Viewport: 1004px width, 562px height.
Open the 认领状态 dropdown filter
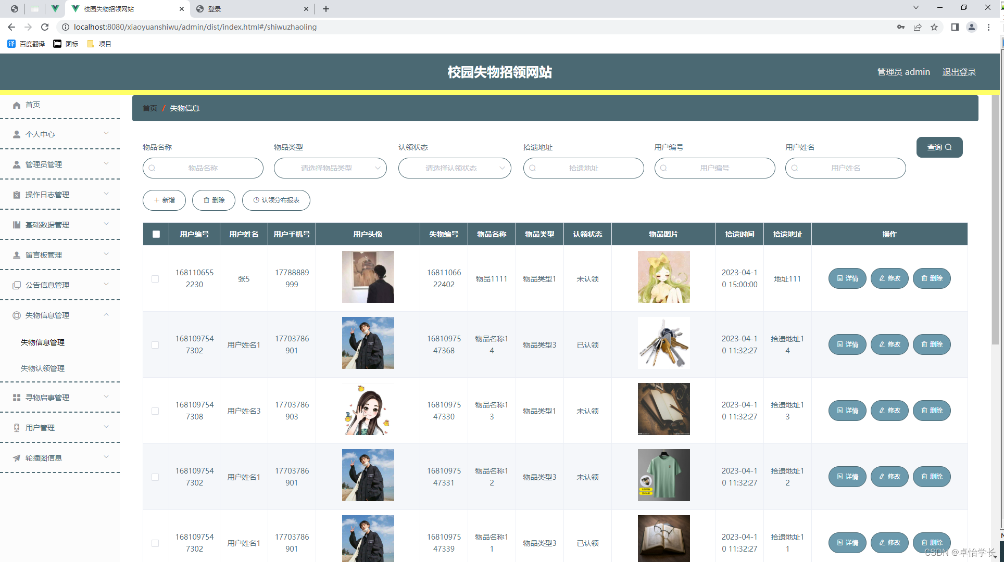coord(455,168)
